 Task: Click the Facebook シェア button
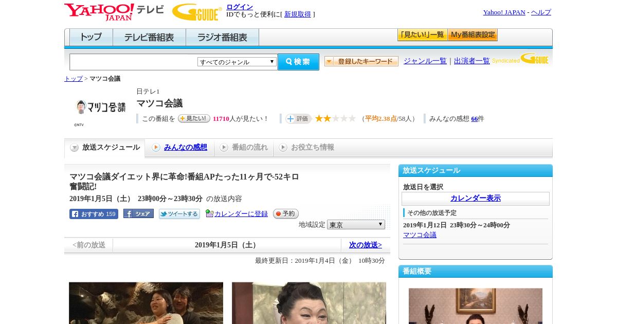coord(138,213)
